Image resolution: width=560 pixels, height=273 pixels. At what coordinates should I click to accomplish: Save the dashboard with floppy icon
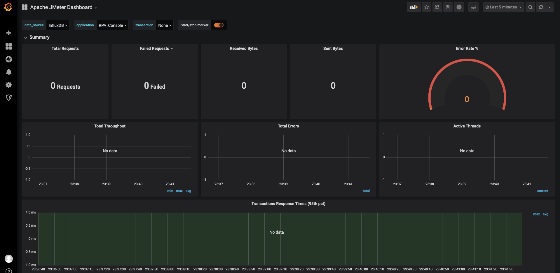pyautogui.click(x=448, y=7)
